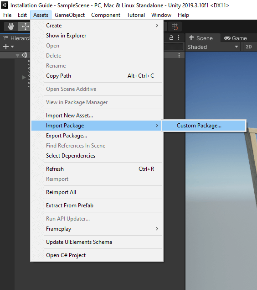Choose Copy Path
This screenshot has height=290, width=257.
[x=97, y=76]
